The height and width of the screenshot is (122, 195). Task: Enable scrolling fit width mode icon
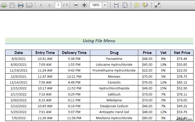(116, 5)
